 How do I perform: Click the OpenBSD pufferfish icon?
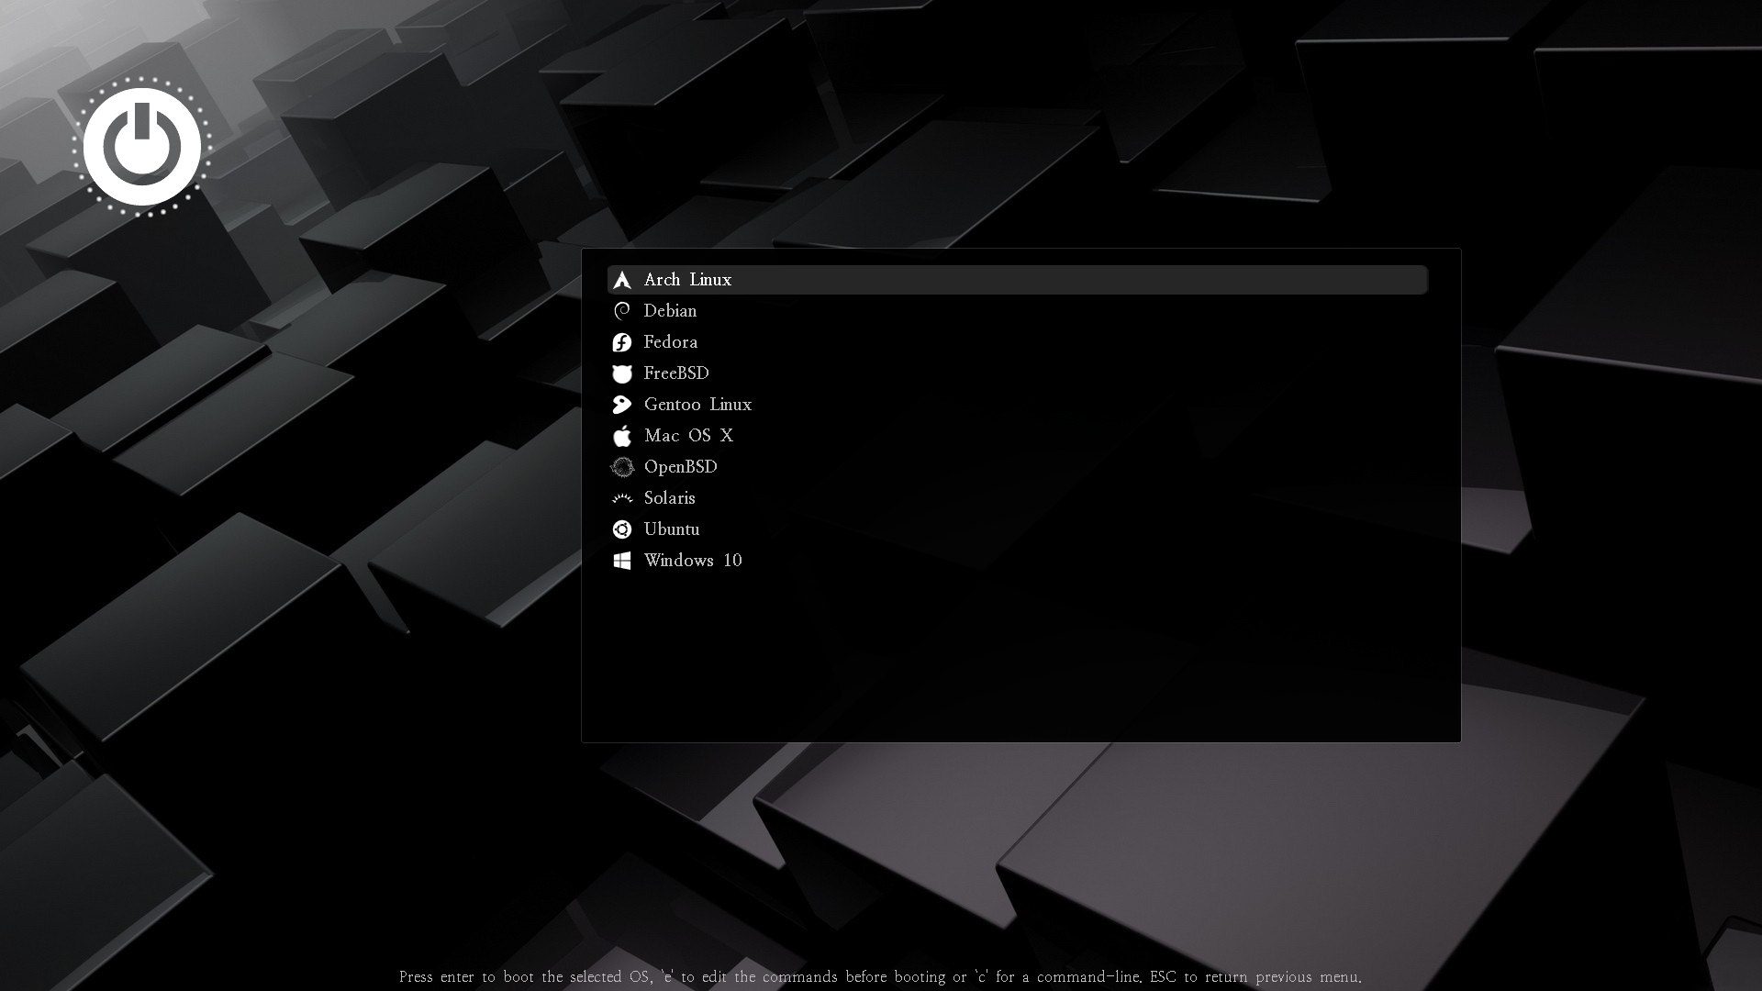(622, 467)
